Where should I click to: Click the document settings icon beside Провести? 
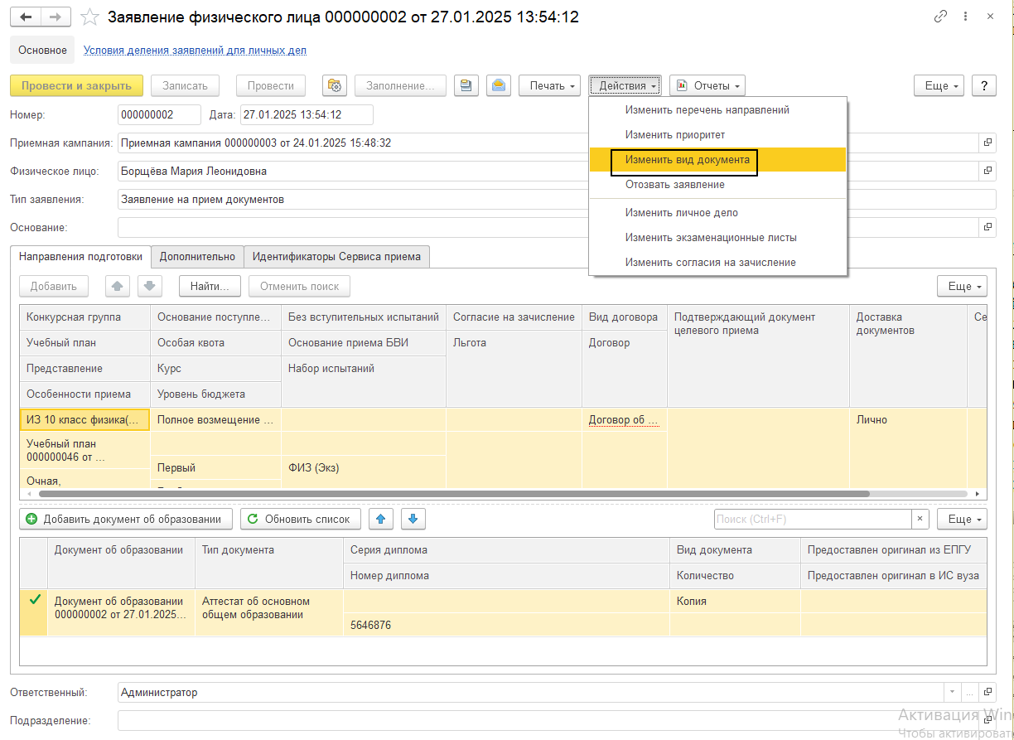tap(334, 85)
